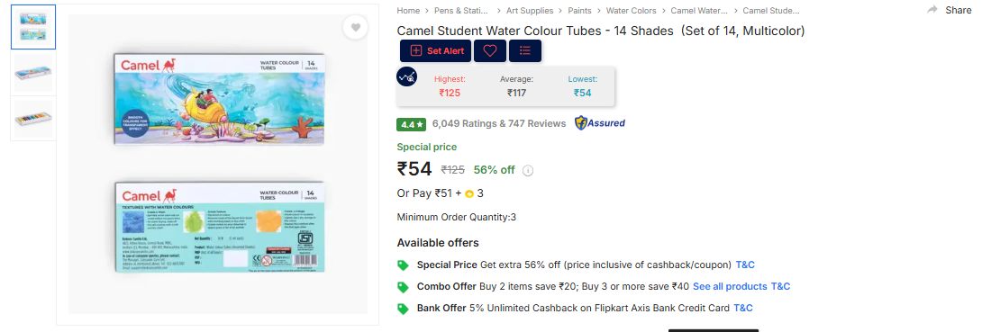Click the green tag icon beside Bank Offer

[404, 309]
